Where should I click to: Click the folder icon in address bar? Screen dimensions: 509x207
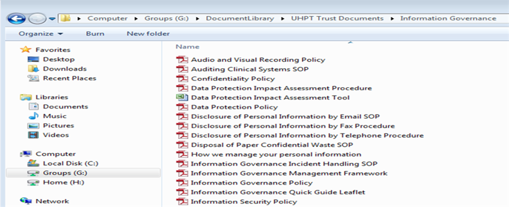[66, 19]
